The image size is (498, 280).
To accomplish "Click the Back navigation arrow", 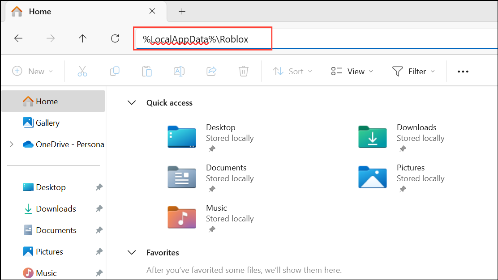I will tap(18, 38).
